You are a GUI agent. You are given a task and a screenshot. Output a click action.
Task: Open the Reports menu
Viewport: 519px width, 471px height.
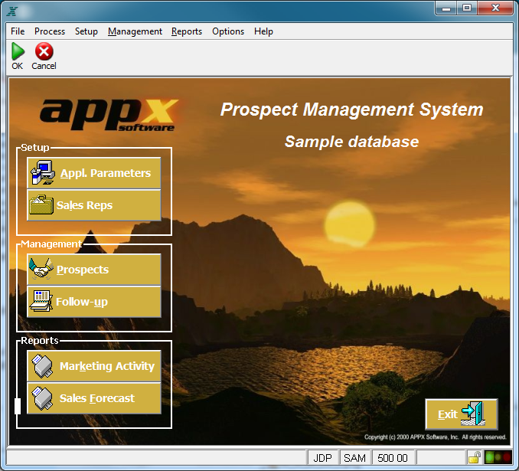tap(187, 31)
